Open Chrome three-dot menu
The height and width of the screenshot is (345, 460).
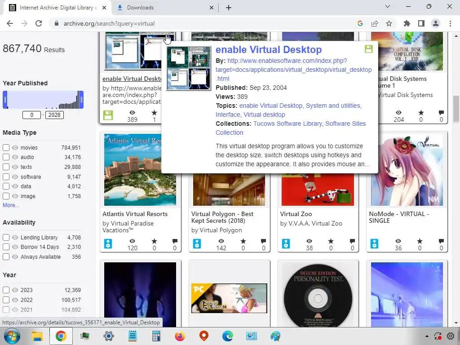pos(450,23)
